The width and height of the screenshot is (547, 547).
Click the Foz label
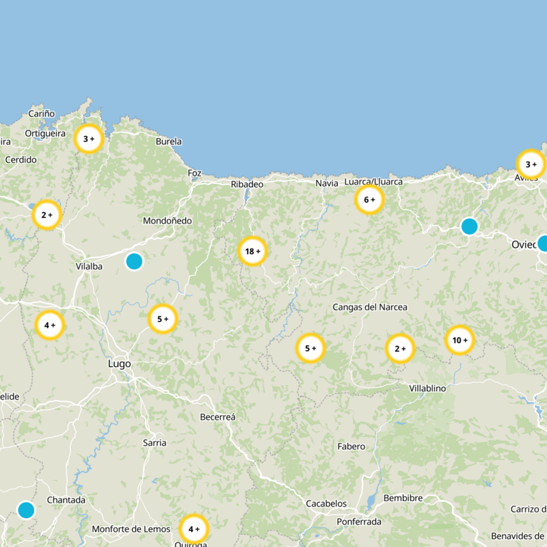click(x=195, y=174)
